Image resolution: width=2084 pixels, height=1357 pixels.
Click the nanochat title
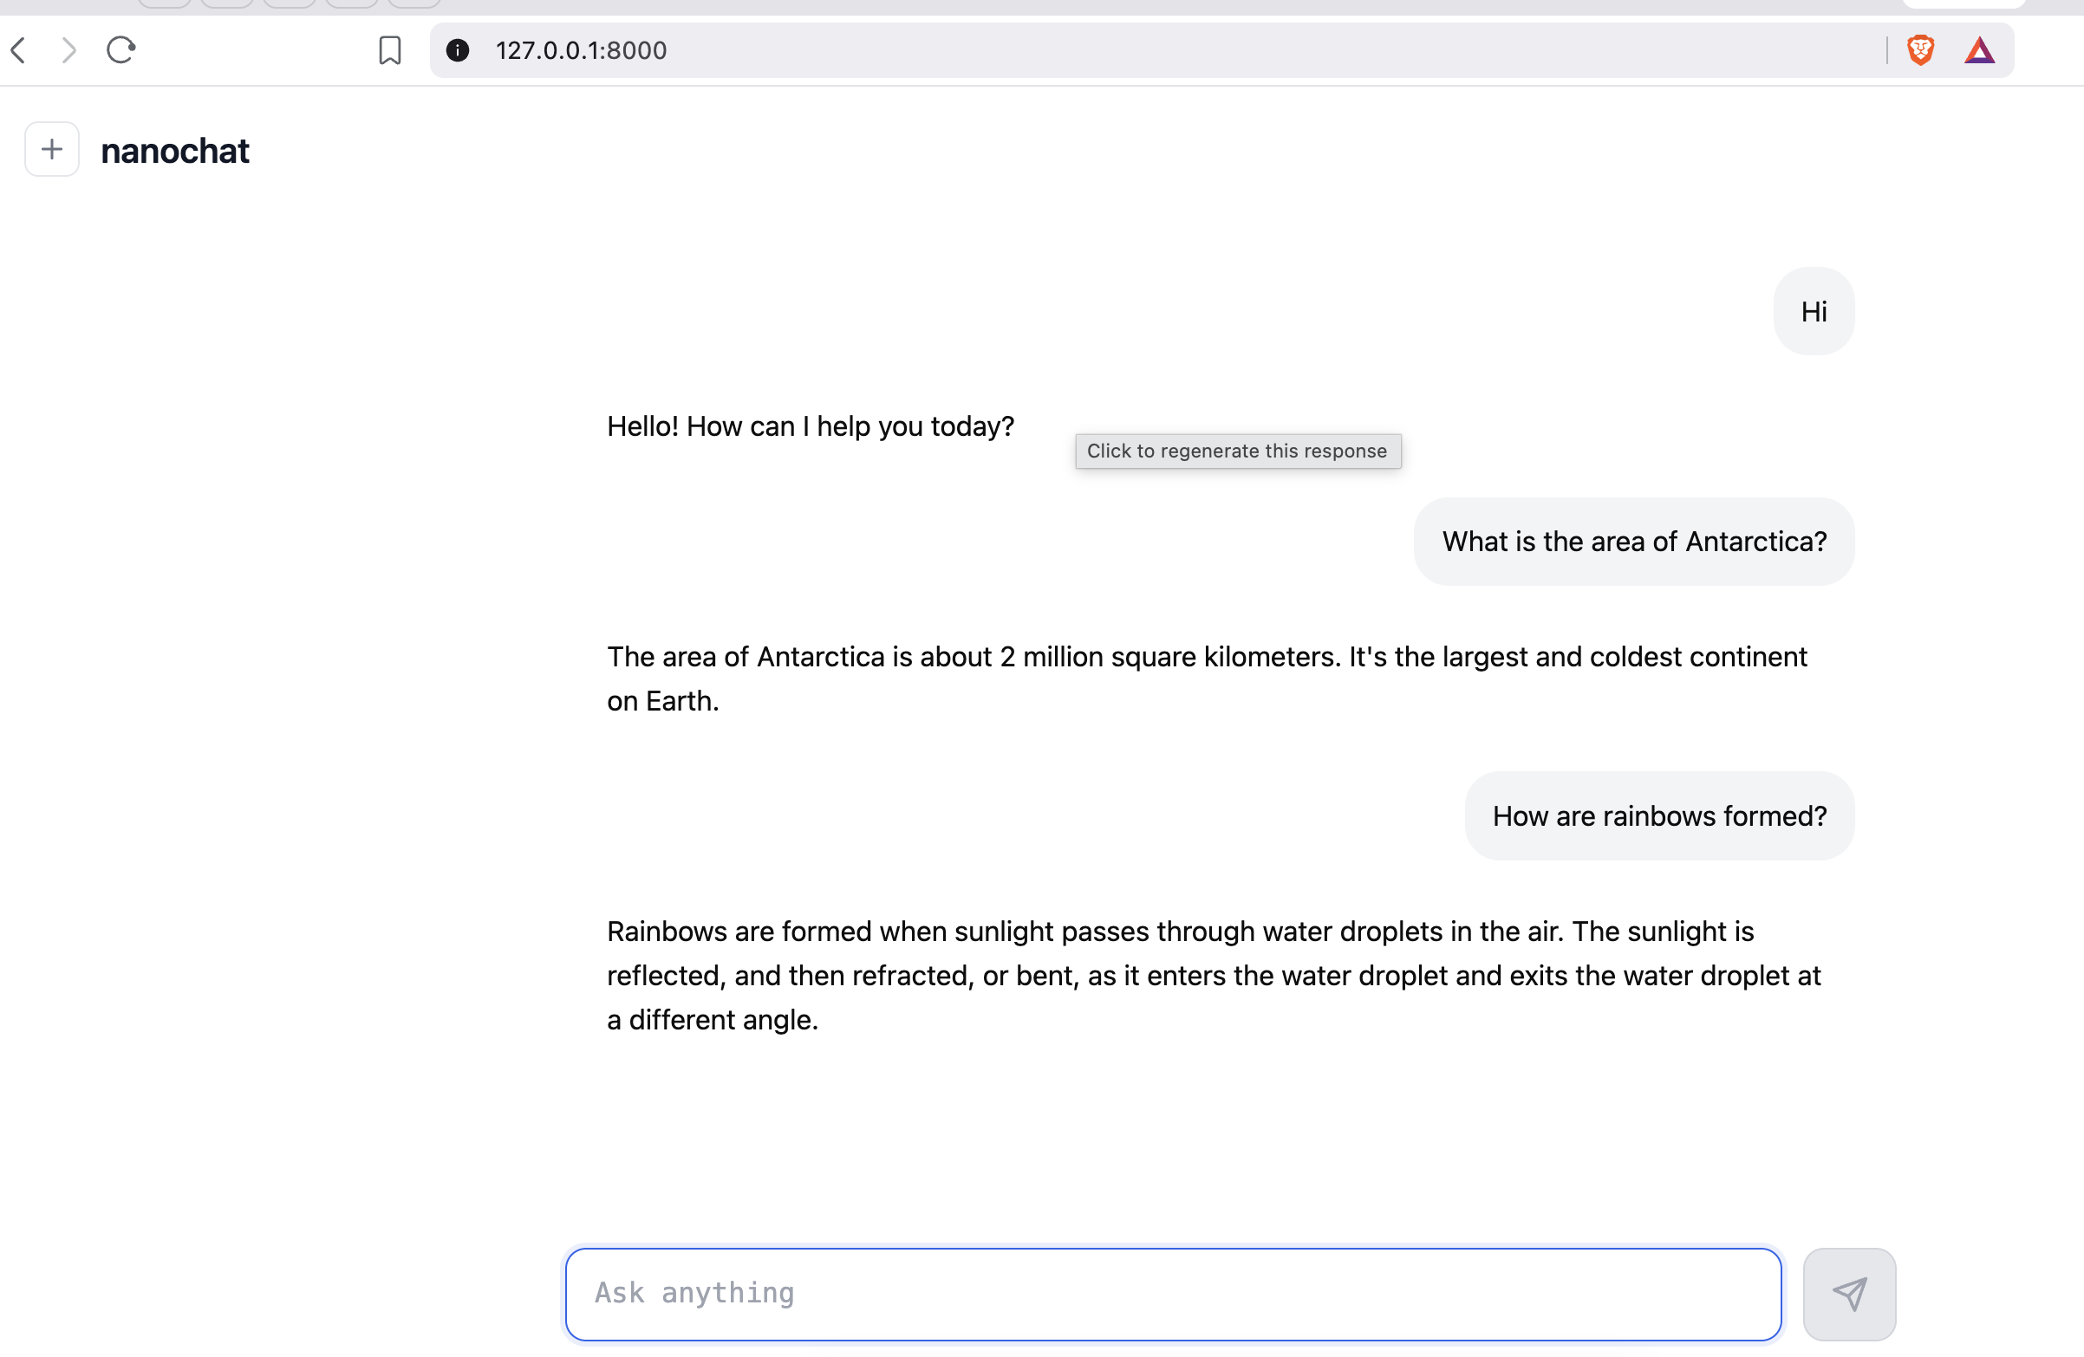pyautogui.click(x=175, y=151)
